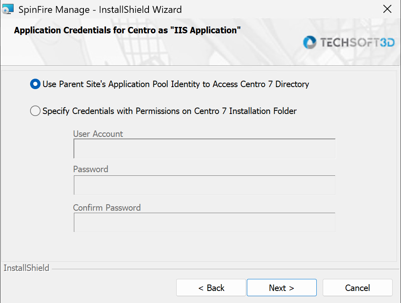The image size is (401, 303).
Task: Cancel the installation wizard
Action: pyautogui.click(x=357, y=288)
